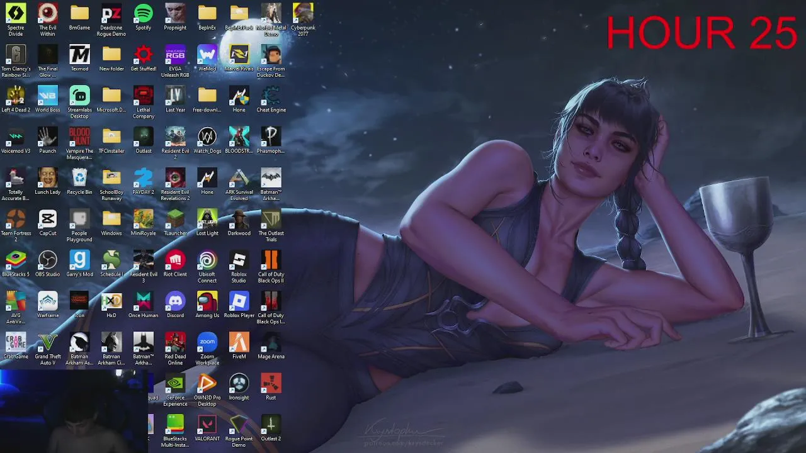Screen dimensions: 806x453
Task: Open the HxD hex editor
Action: pyautogui.click(x=111, y=301)
